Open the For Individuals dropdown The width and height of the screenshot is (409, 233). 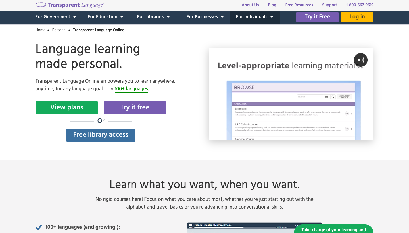click(255, 17)
